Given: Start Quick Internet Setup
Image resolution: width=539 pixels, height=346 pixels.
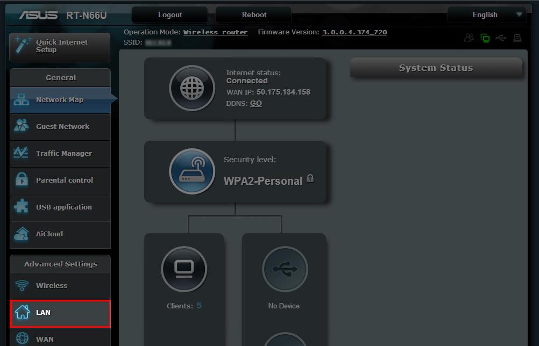Looking at the screenshot, I should coord(60,47).
